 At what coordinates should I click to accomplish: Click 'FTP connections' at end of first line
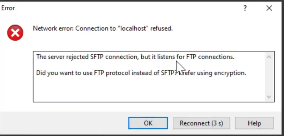[x=210, y=57]
